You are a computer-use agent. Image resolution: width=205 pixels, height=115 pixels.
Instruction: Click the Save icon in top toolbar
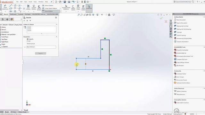(x=65, y=2)
